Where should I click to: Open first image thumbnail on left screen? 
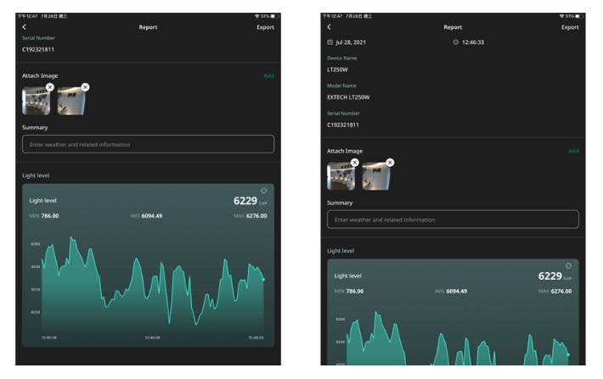pos(37,101)
